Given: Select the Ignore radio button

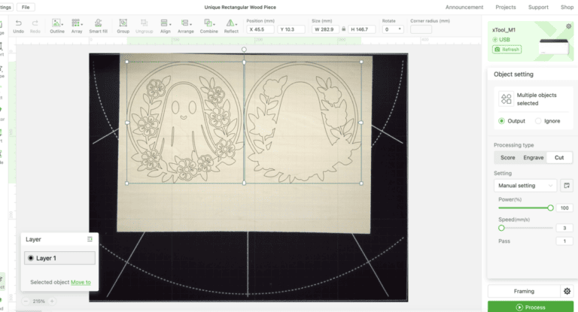Looking at the screenshot, I should pyautogui.click(x=538, y=120).
